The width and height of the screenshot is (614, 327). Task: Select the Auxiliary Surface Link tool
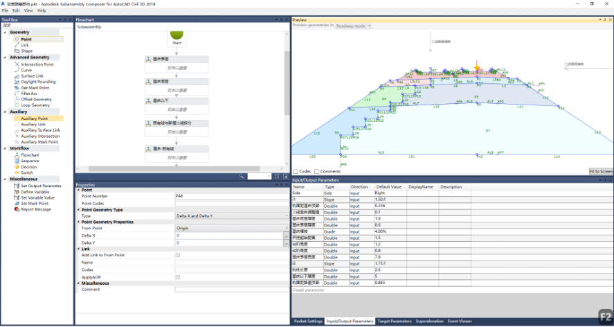(x=40, y=130)
